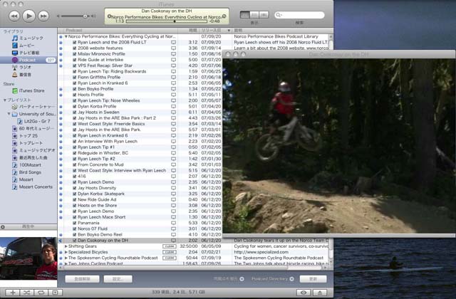Click CLEAN tag on Shifting Gears row
The image size is (456, 299).
pos(170,246)
